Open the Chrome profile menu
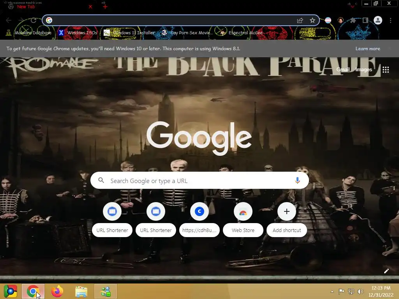 378,20
